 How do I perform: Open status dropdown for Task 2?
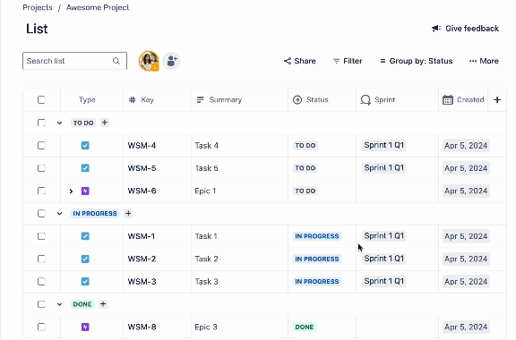317,259
